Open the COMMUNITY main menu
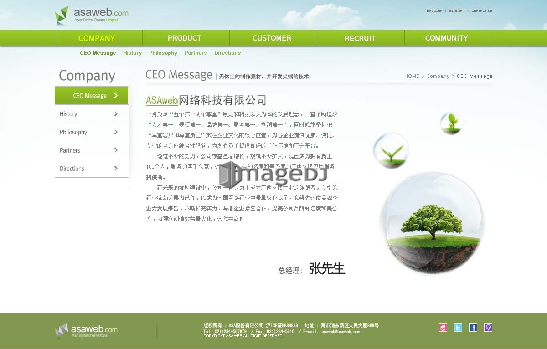Image resolution: width=547 pixels, height=349 pixels. 447,38
